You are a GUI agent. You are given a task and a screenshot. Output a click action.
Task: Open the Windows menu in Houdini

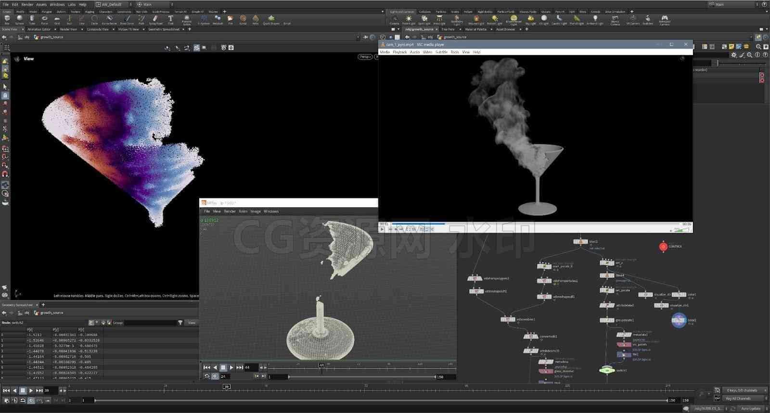coord(57,4)
